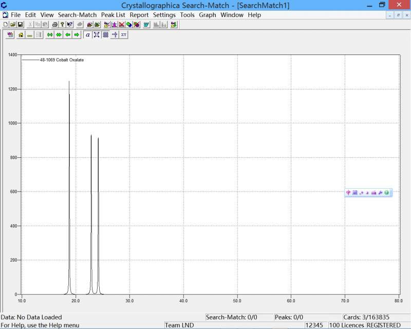Click the diffraction peak near 23 degrees

[x=91, y=215]
